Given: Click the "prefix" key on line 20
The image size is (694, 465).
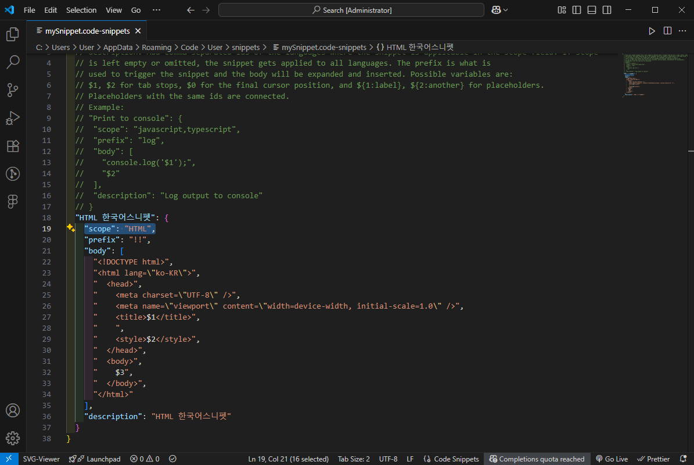Looking at the screenshot, I should (102, 239).
